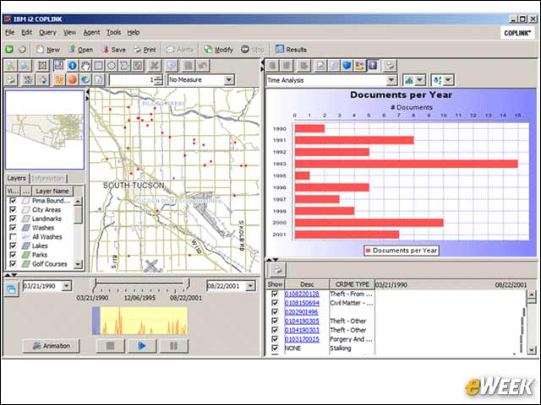Open the Query menu
The width and height of the screenshot is (541, 405).
pos(47,32)
